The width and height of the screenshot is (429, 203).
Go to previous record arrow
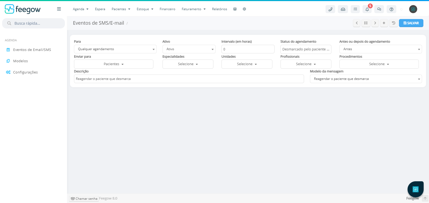pos(357,23)
